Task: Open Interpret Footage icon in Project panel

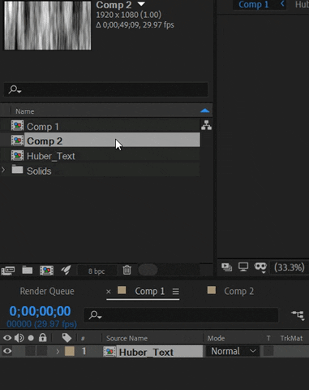Action: [x=8, y=271]
